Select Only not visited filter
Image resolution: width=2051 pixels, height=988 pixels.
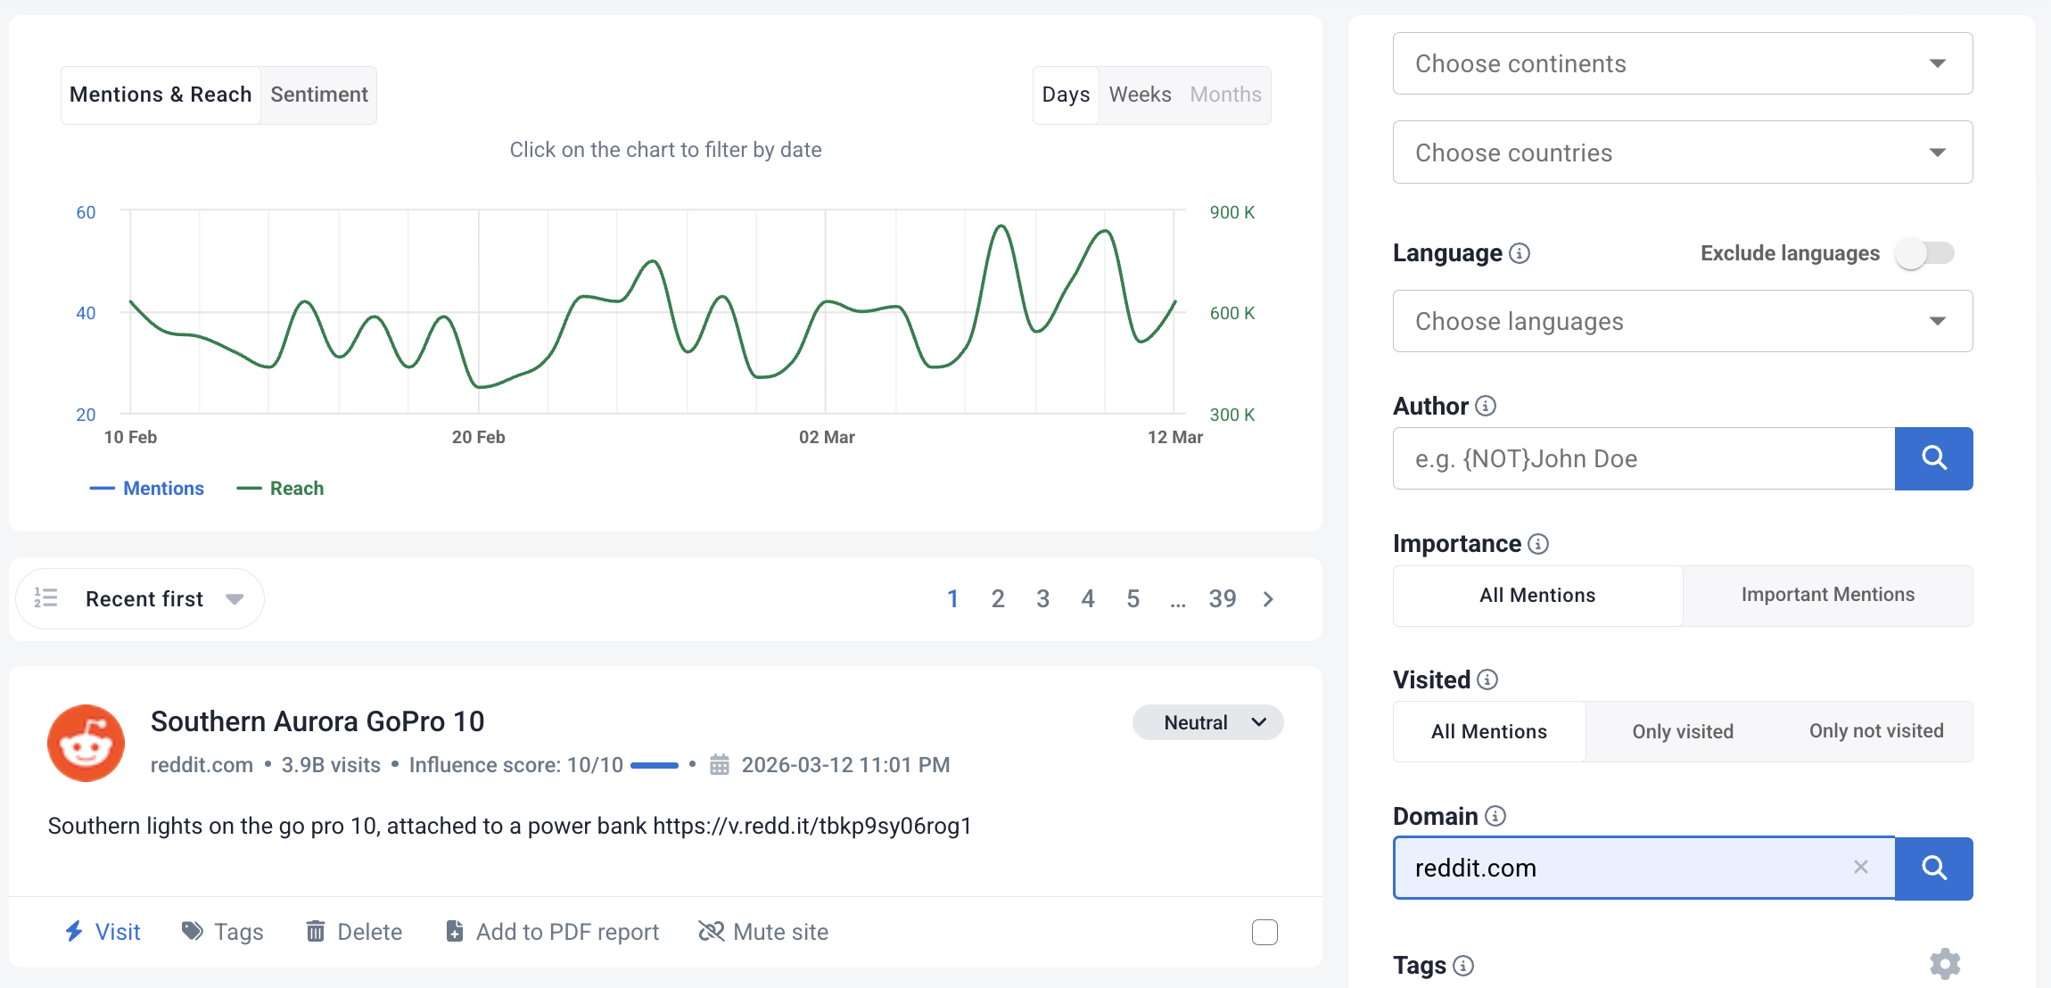[1875, 731]
